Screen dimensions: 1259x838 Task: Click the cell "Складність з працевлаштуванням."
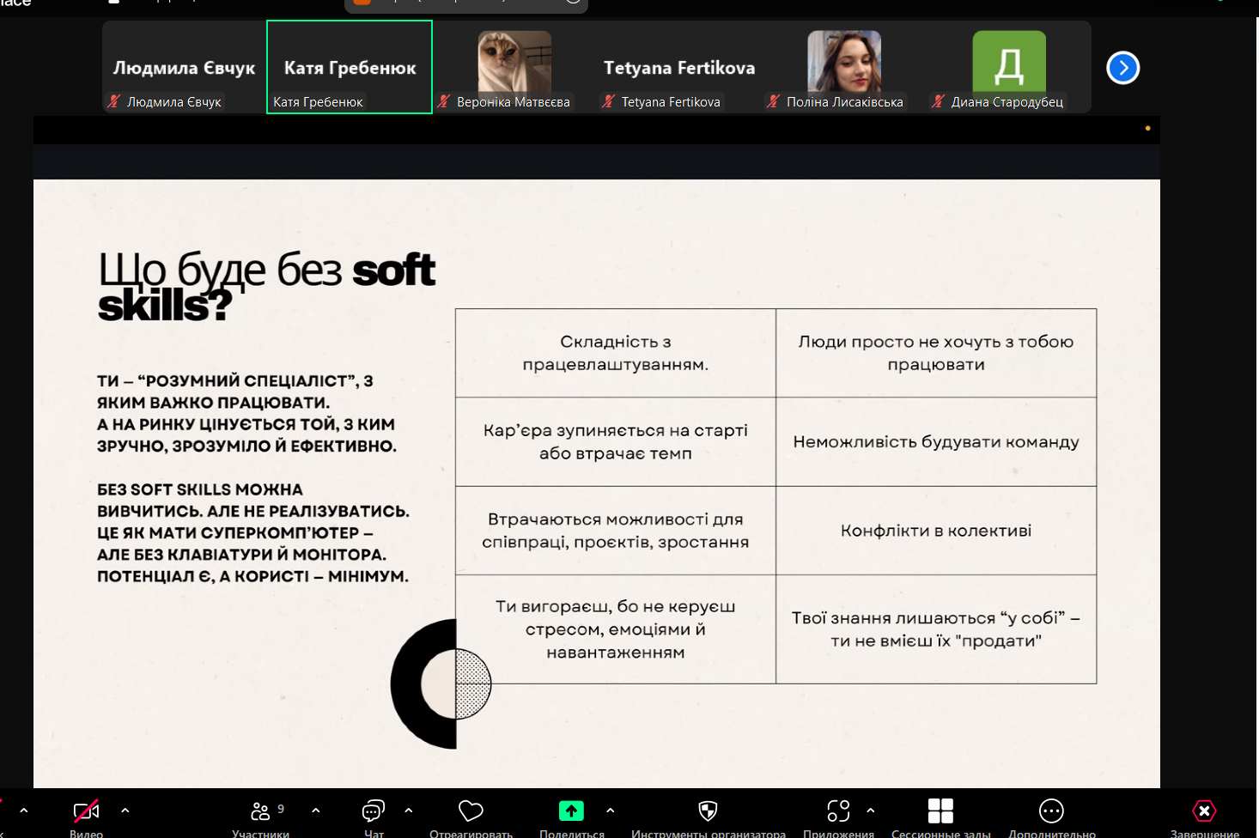[x=616, y=353]
